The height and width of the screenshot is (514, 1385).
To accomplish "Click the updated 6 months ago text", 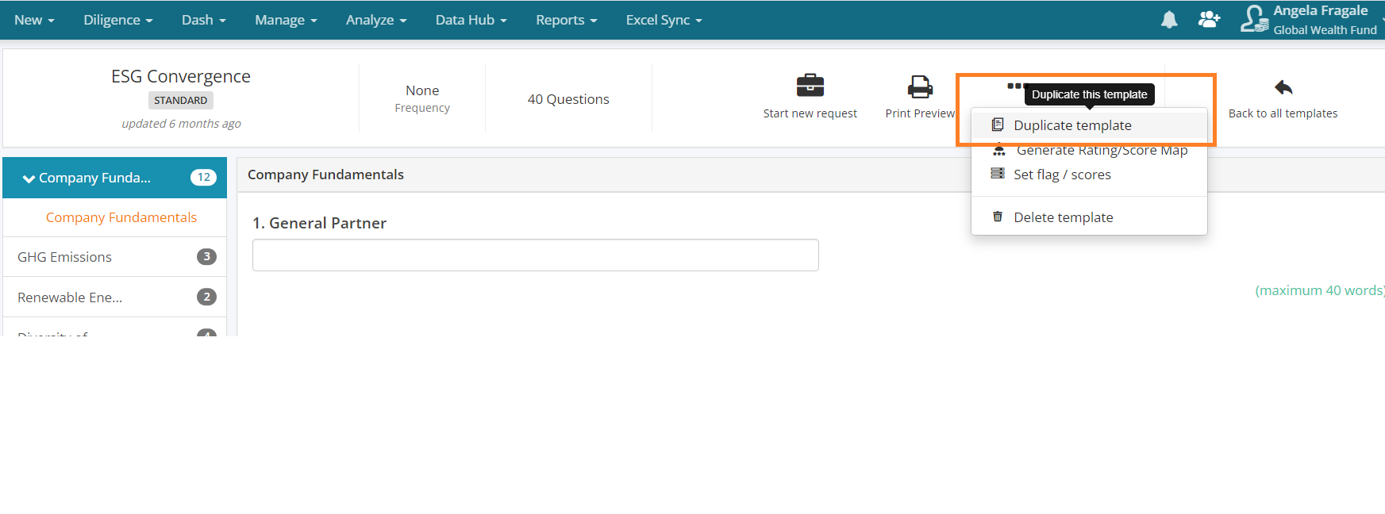I will [x=181, y=124].
